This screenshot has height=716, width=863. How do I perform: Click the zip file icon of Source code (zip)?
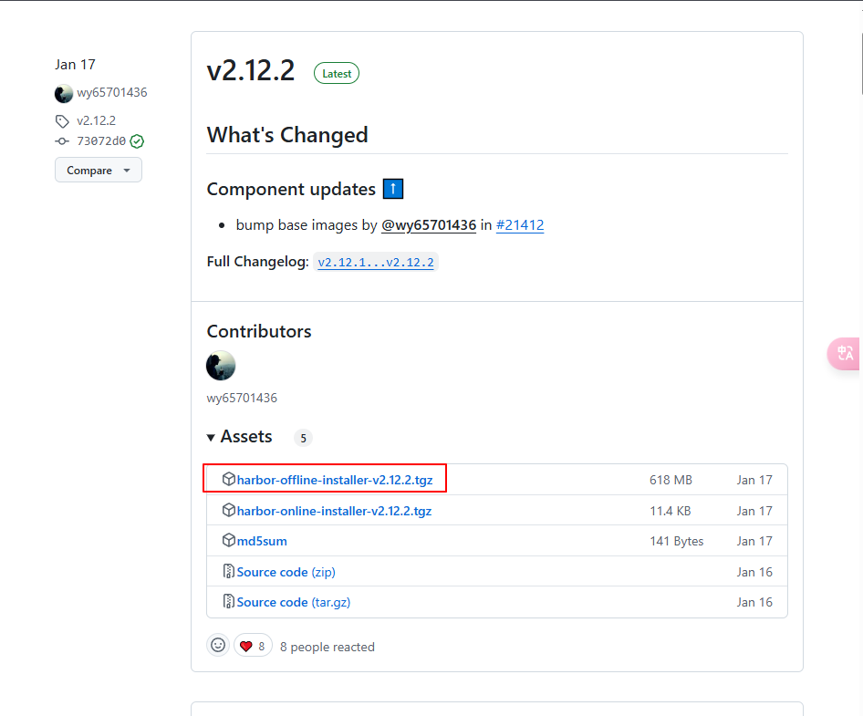(x=228, y=571)
